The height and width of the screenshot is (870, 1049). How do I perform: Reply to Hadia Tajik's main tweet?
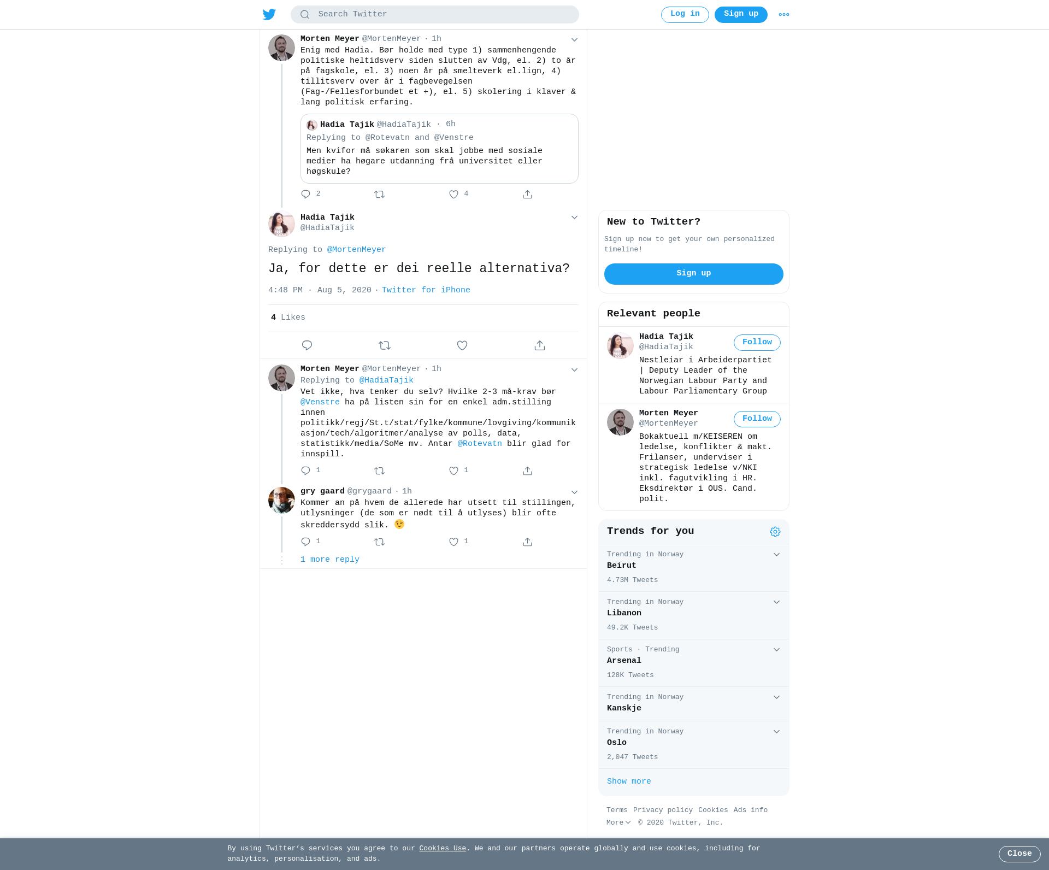click(x=307, y=345)
